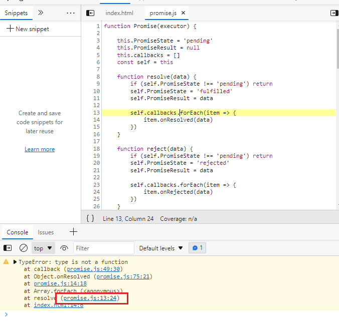Focus the console Filter input field
The width and height of the screenshot is (339, 328).
tap(104, 248)
